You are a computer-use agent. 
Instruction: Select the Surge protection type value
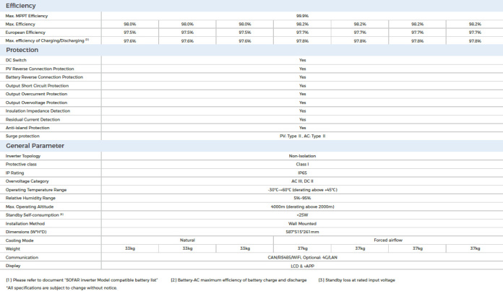click(x=302, y=136)
